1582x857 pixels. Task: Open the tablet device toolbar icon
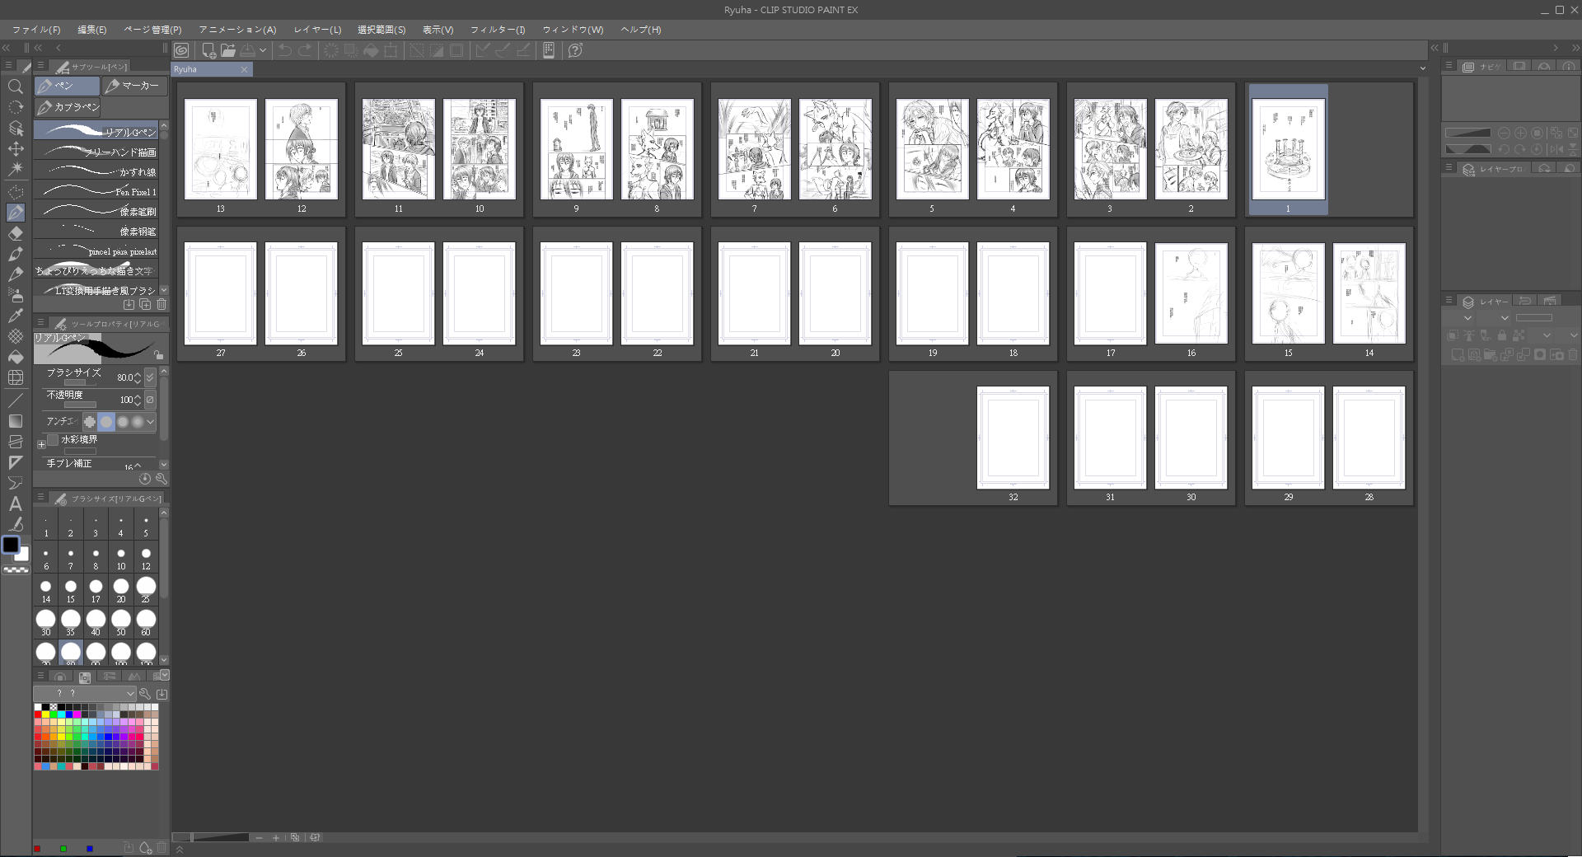point(549,51)
